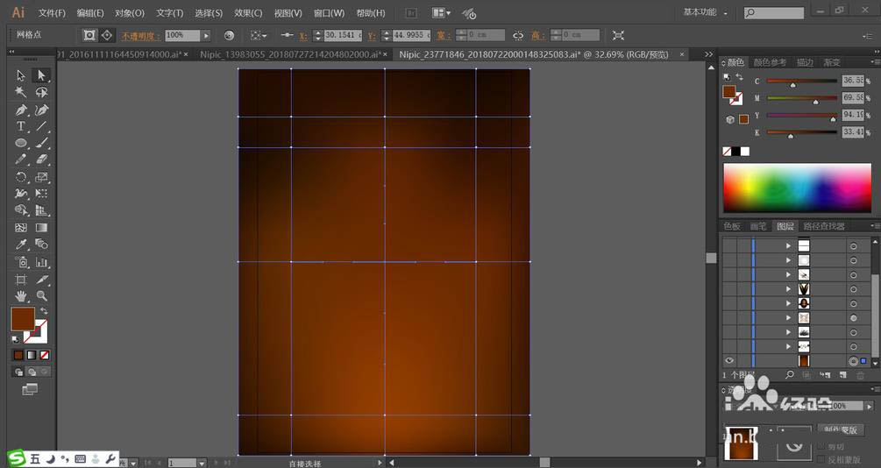Image resolution: width=881 pixels, height=468 pixels.
Task: Select the Eyedropper tool
Action: pos(21,245)
